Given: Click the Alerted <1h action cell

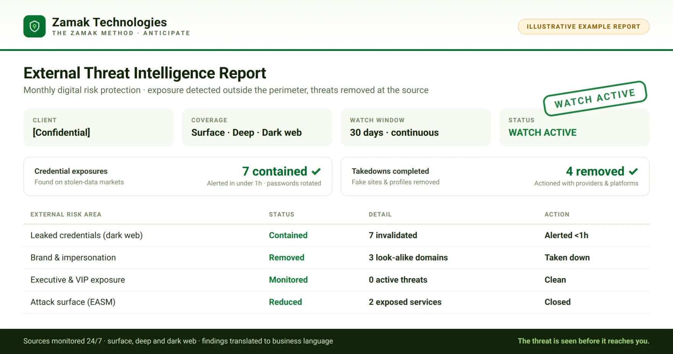Looking at the screenshot, I should point(566,235).
